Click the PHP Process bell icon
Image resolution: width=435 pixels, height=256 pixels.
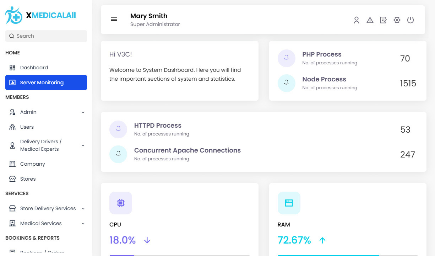[x=287, y=58]
